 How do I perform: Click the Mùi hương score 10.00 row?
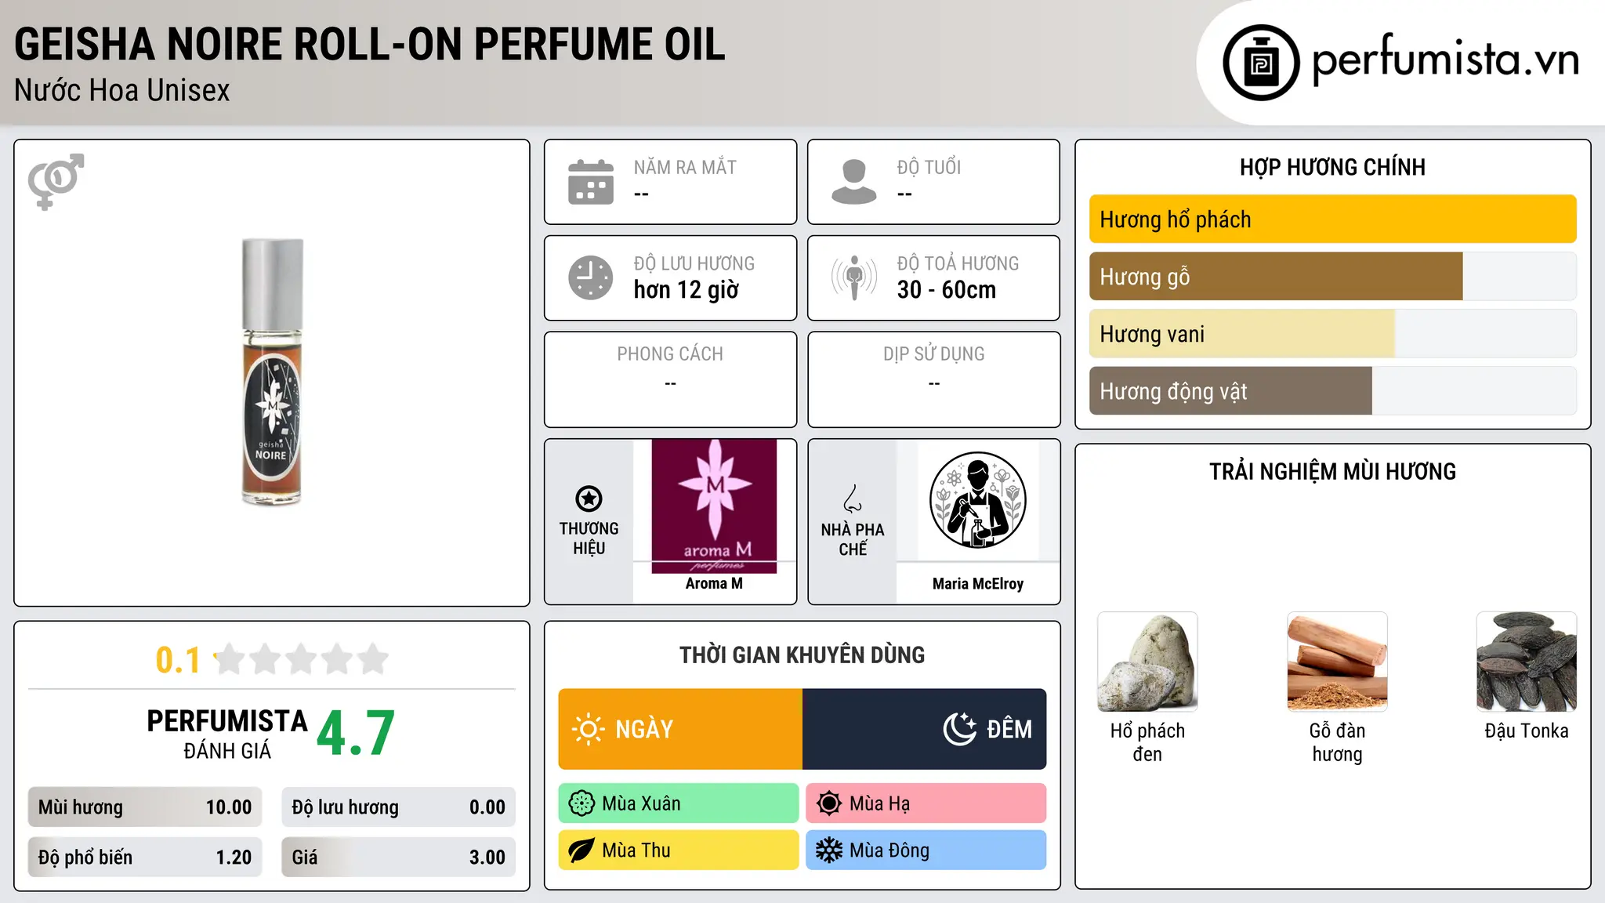coord(145,807)
